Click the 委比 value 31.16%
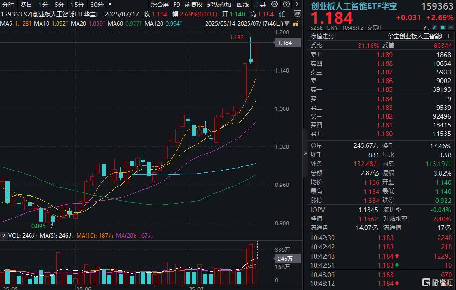The height and width of the screenshot is (290, 456). (368, 46)
